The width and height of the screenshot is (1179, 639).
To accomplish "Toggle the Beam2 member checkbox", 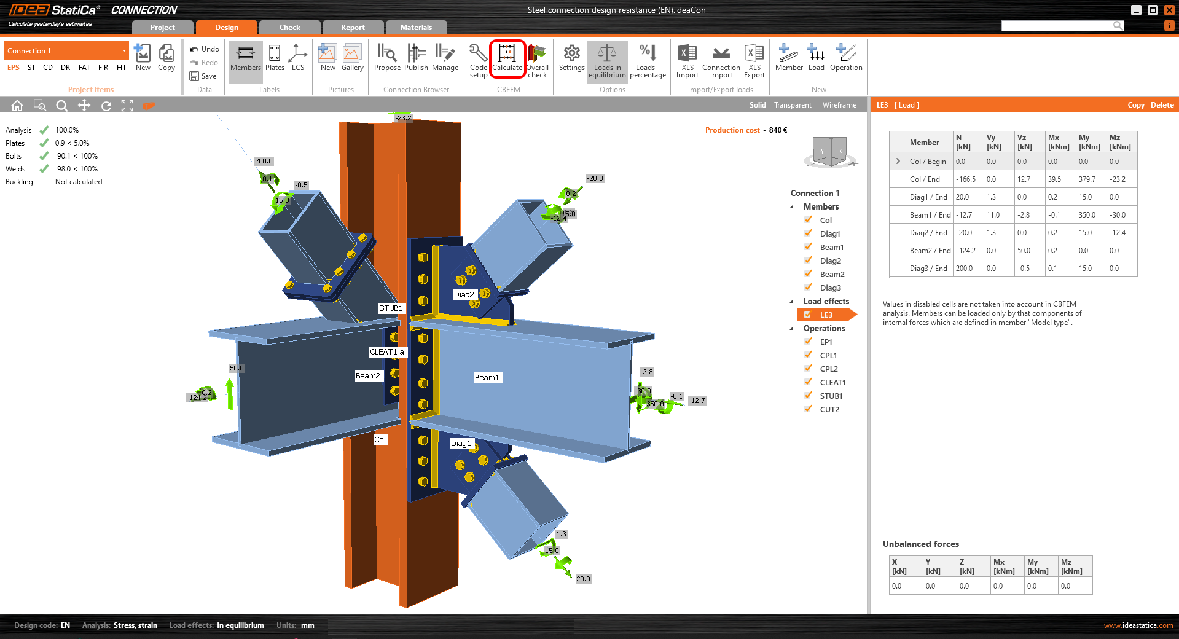I will (809, 274).
